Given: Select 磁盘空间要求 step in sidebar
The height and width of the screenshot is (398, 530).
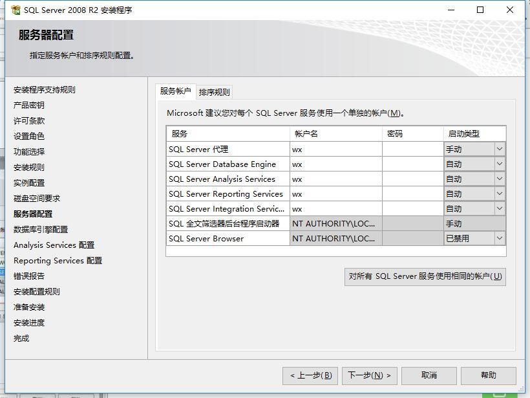Looking at the screenshot, I should coord(37,198).
